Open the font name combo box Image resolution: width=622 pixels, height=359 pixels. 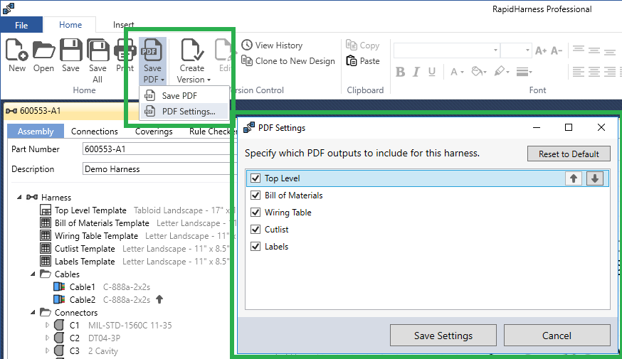pyautogui.click(x=446, y=50)
